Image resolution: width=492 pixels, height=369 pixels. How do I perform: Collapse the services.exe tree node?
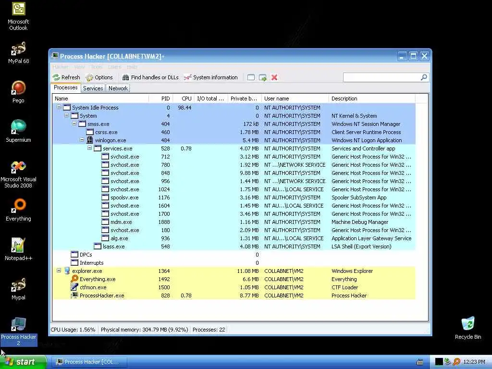90,148
